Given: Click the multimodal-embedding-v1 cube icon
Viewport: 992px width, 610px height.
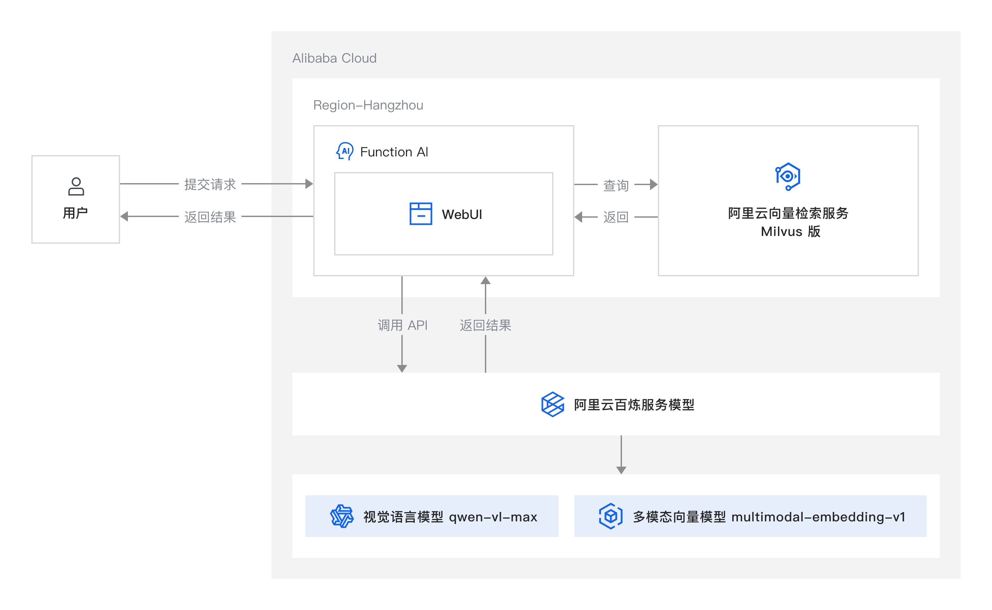Looking at the screenshot, I should click(x=611, y=516).
